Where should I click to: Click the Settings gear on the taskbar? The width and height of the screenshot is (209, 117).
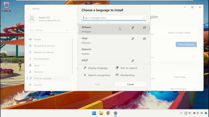115,113
